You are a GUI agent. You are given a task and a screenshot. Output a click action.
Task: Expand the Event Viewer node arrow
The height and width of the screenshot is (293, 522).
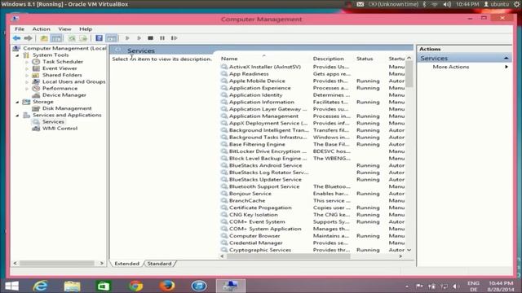pos(27,68)
